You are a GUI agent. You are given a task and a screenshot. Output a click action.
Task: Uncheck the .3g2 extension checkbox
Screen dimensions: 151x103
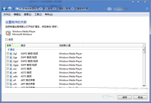click(8, 53)
